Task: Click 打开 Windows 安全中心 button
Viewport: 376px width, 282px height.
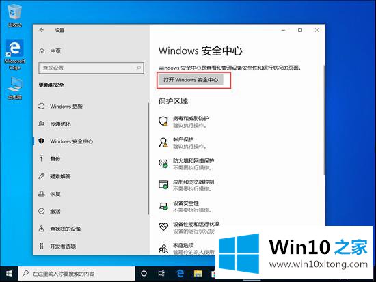Action: [191, 79]
